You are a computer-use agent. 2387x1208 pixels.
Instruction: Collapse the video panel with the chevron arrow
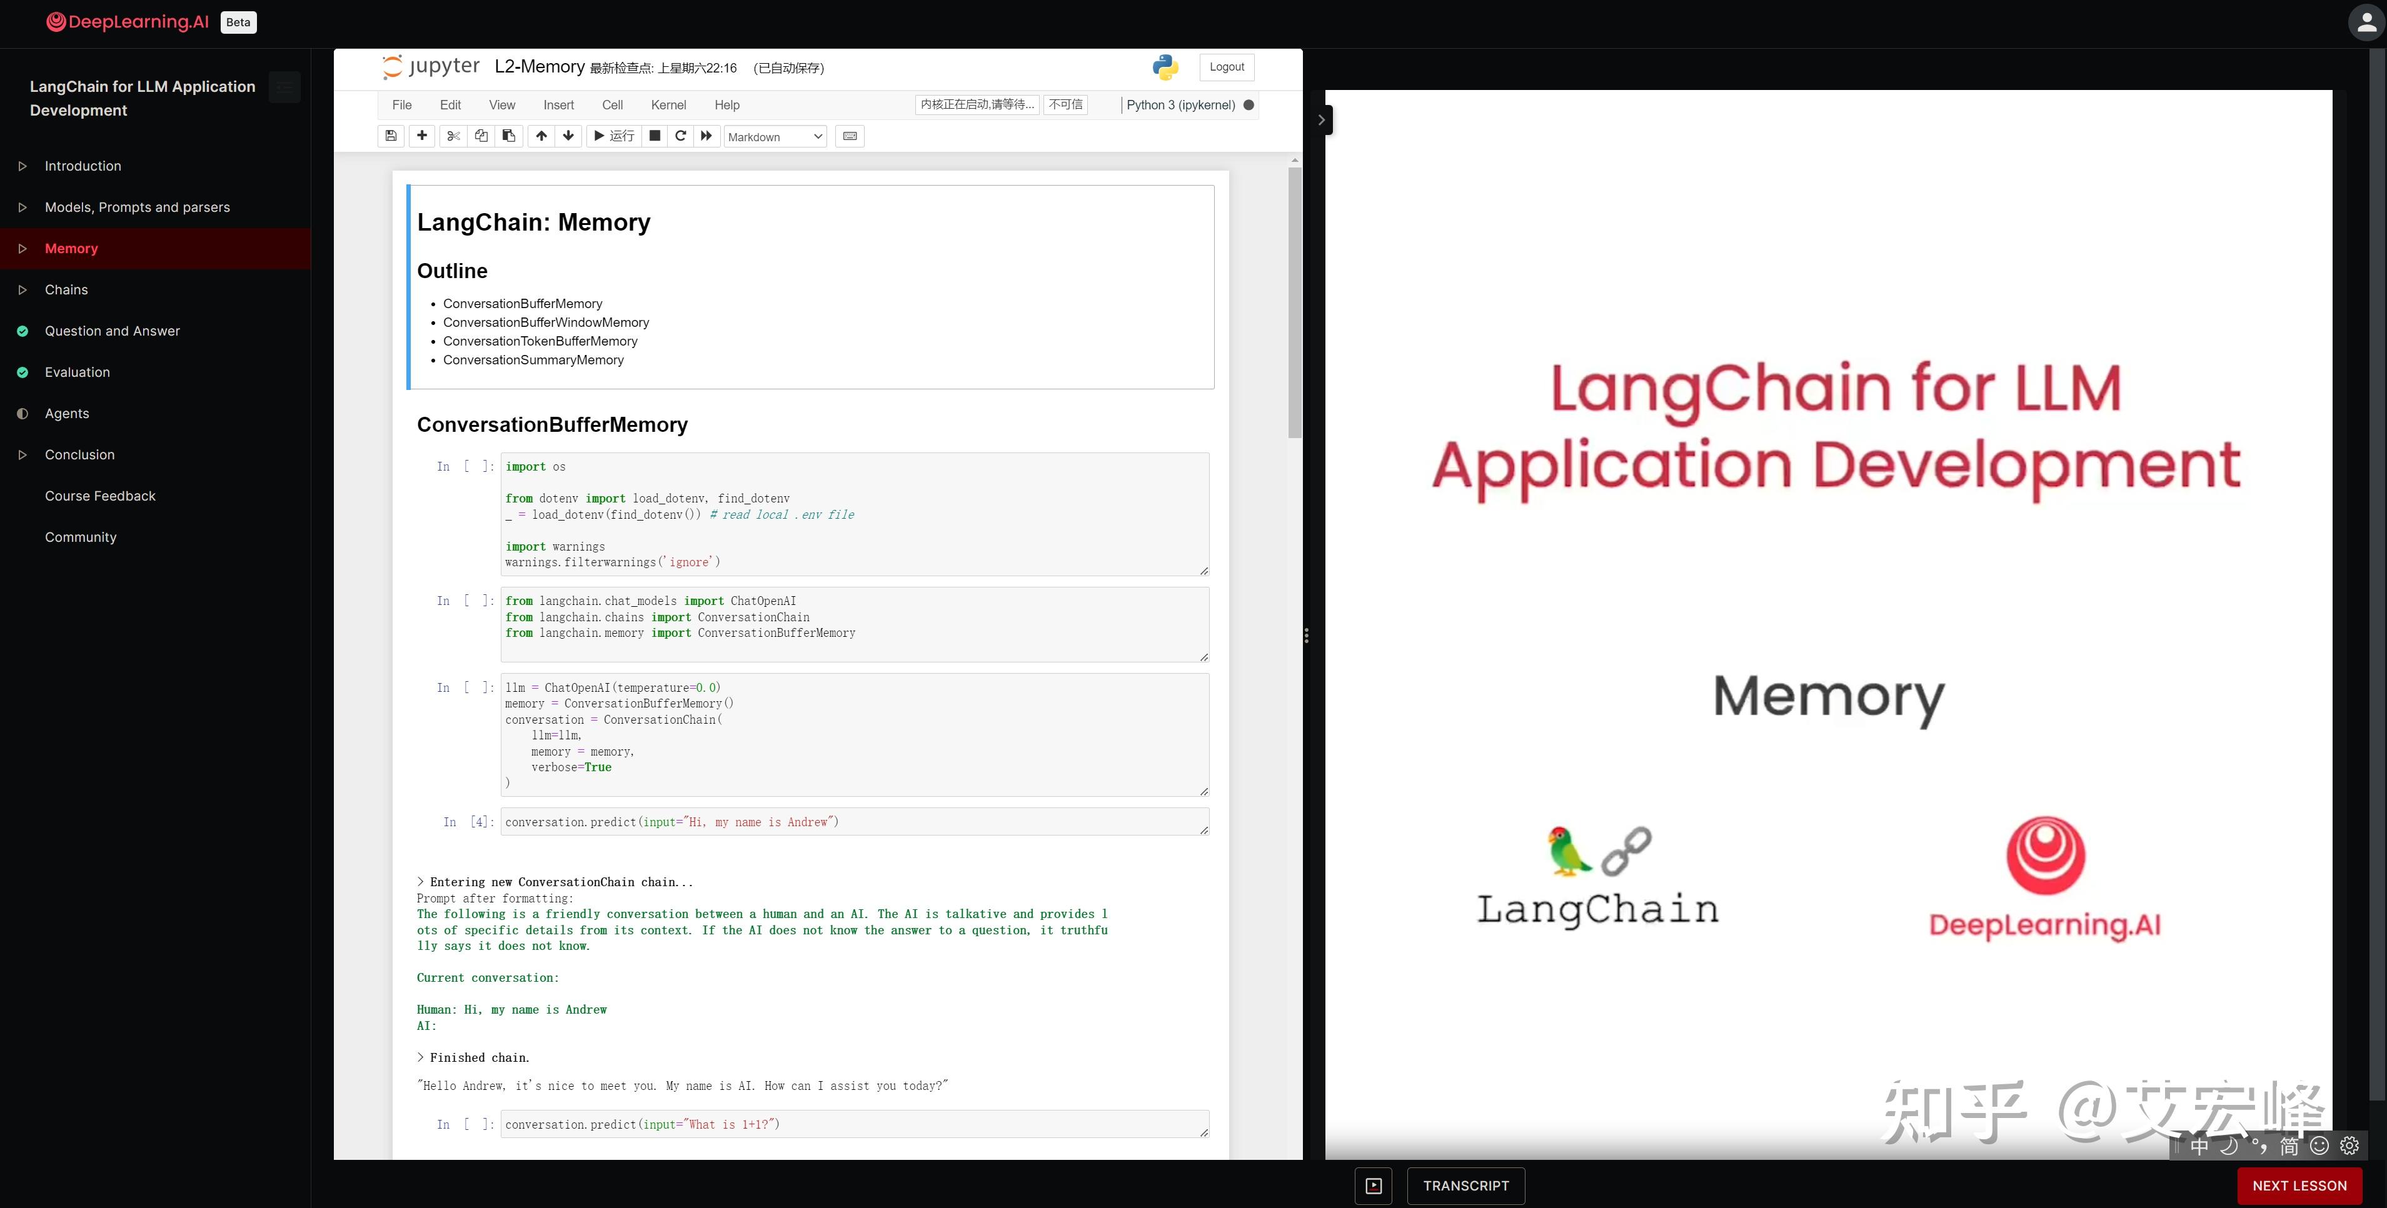point(1322,119)
